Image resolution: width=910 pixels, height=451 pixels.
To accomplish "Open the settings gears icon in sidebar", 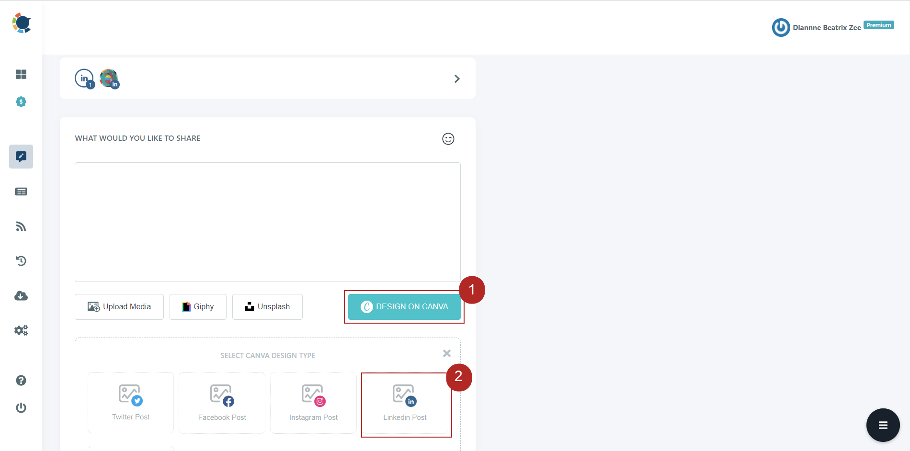I will click(21, 330).
